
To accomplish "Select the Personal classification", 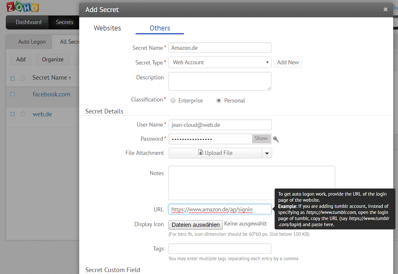I will [219, 101].
